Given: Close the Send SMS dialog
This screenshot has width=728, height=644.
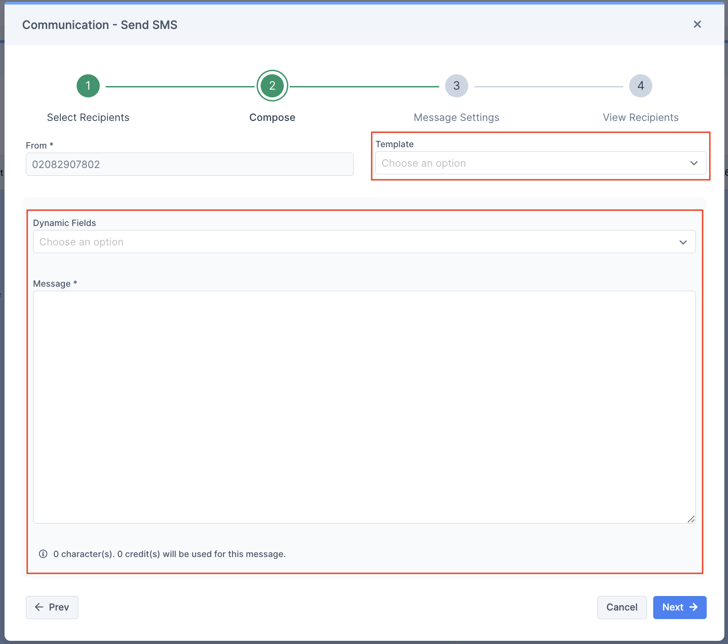Looking at the screenshot, I should (x=697, y=24).
